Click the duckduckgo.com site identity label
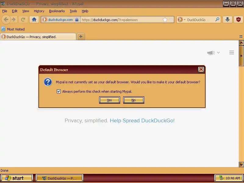Screen dimensions: 244x183 tap(60, 20)
